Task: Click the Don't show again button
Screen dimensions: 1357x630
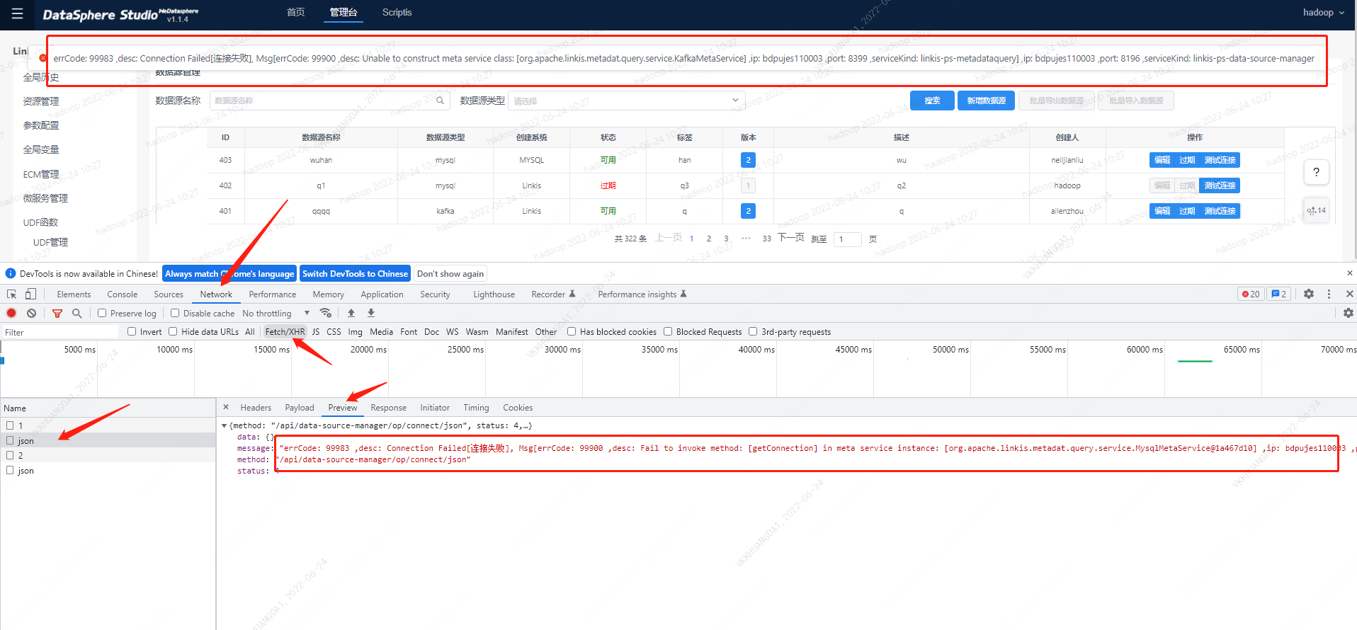Action: pos(450,274)
